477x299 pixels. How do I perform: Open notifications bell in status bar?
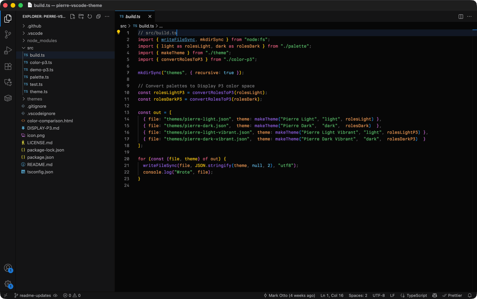pyautogui.click(x=469, y=295)
